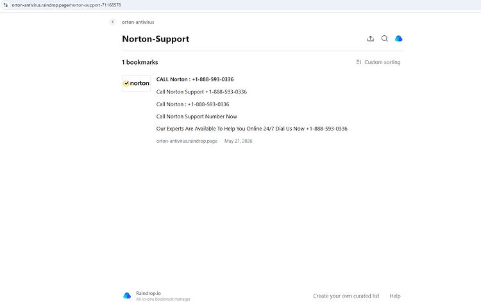This screenshot has height=304, width=481.
Task: Click the line Call Norton Support +1-888-593-0336
Action: pyautogui.click(x=201, y=92)
